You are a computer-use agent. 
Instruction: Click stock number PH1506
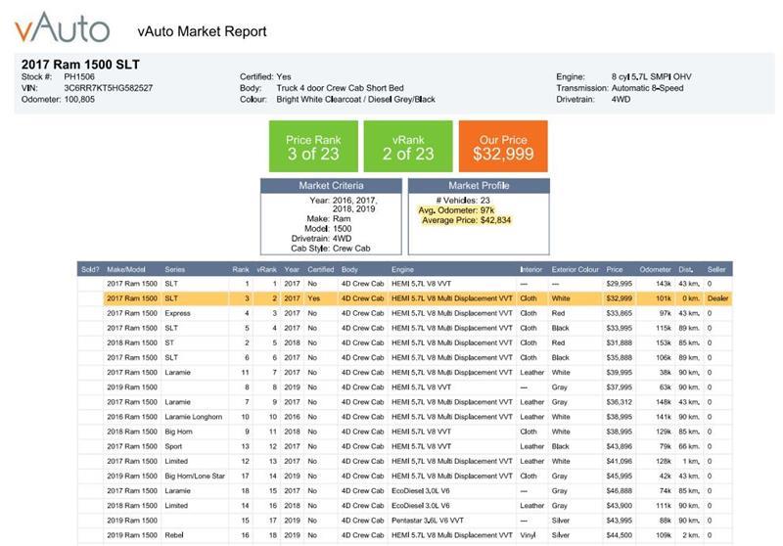tap(79, 77)
